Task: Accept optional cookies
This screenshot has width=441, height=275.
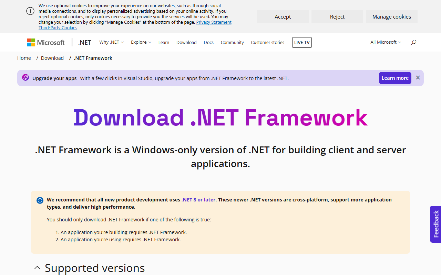Action: (283, 16)
